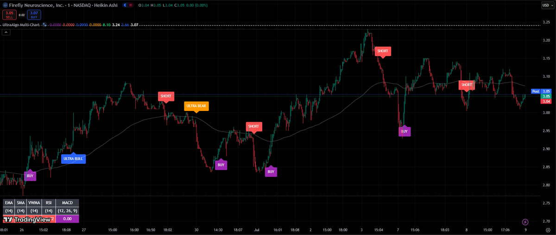Select the purple 0.00 MACD value cell
The height and width of the screenshot is (235, 556).
[68, 219]
